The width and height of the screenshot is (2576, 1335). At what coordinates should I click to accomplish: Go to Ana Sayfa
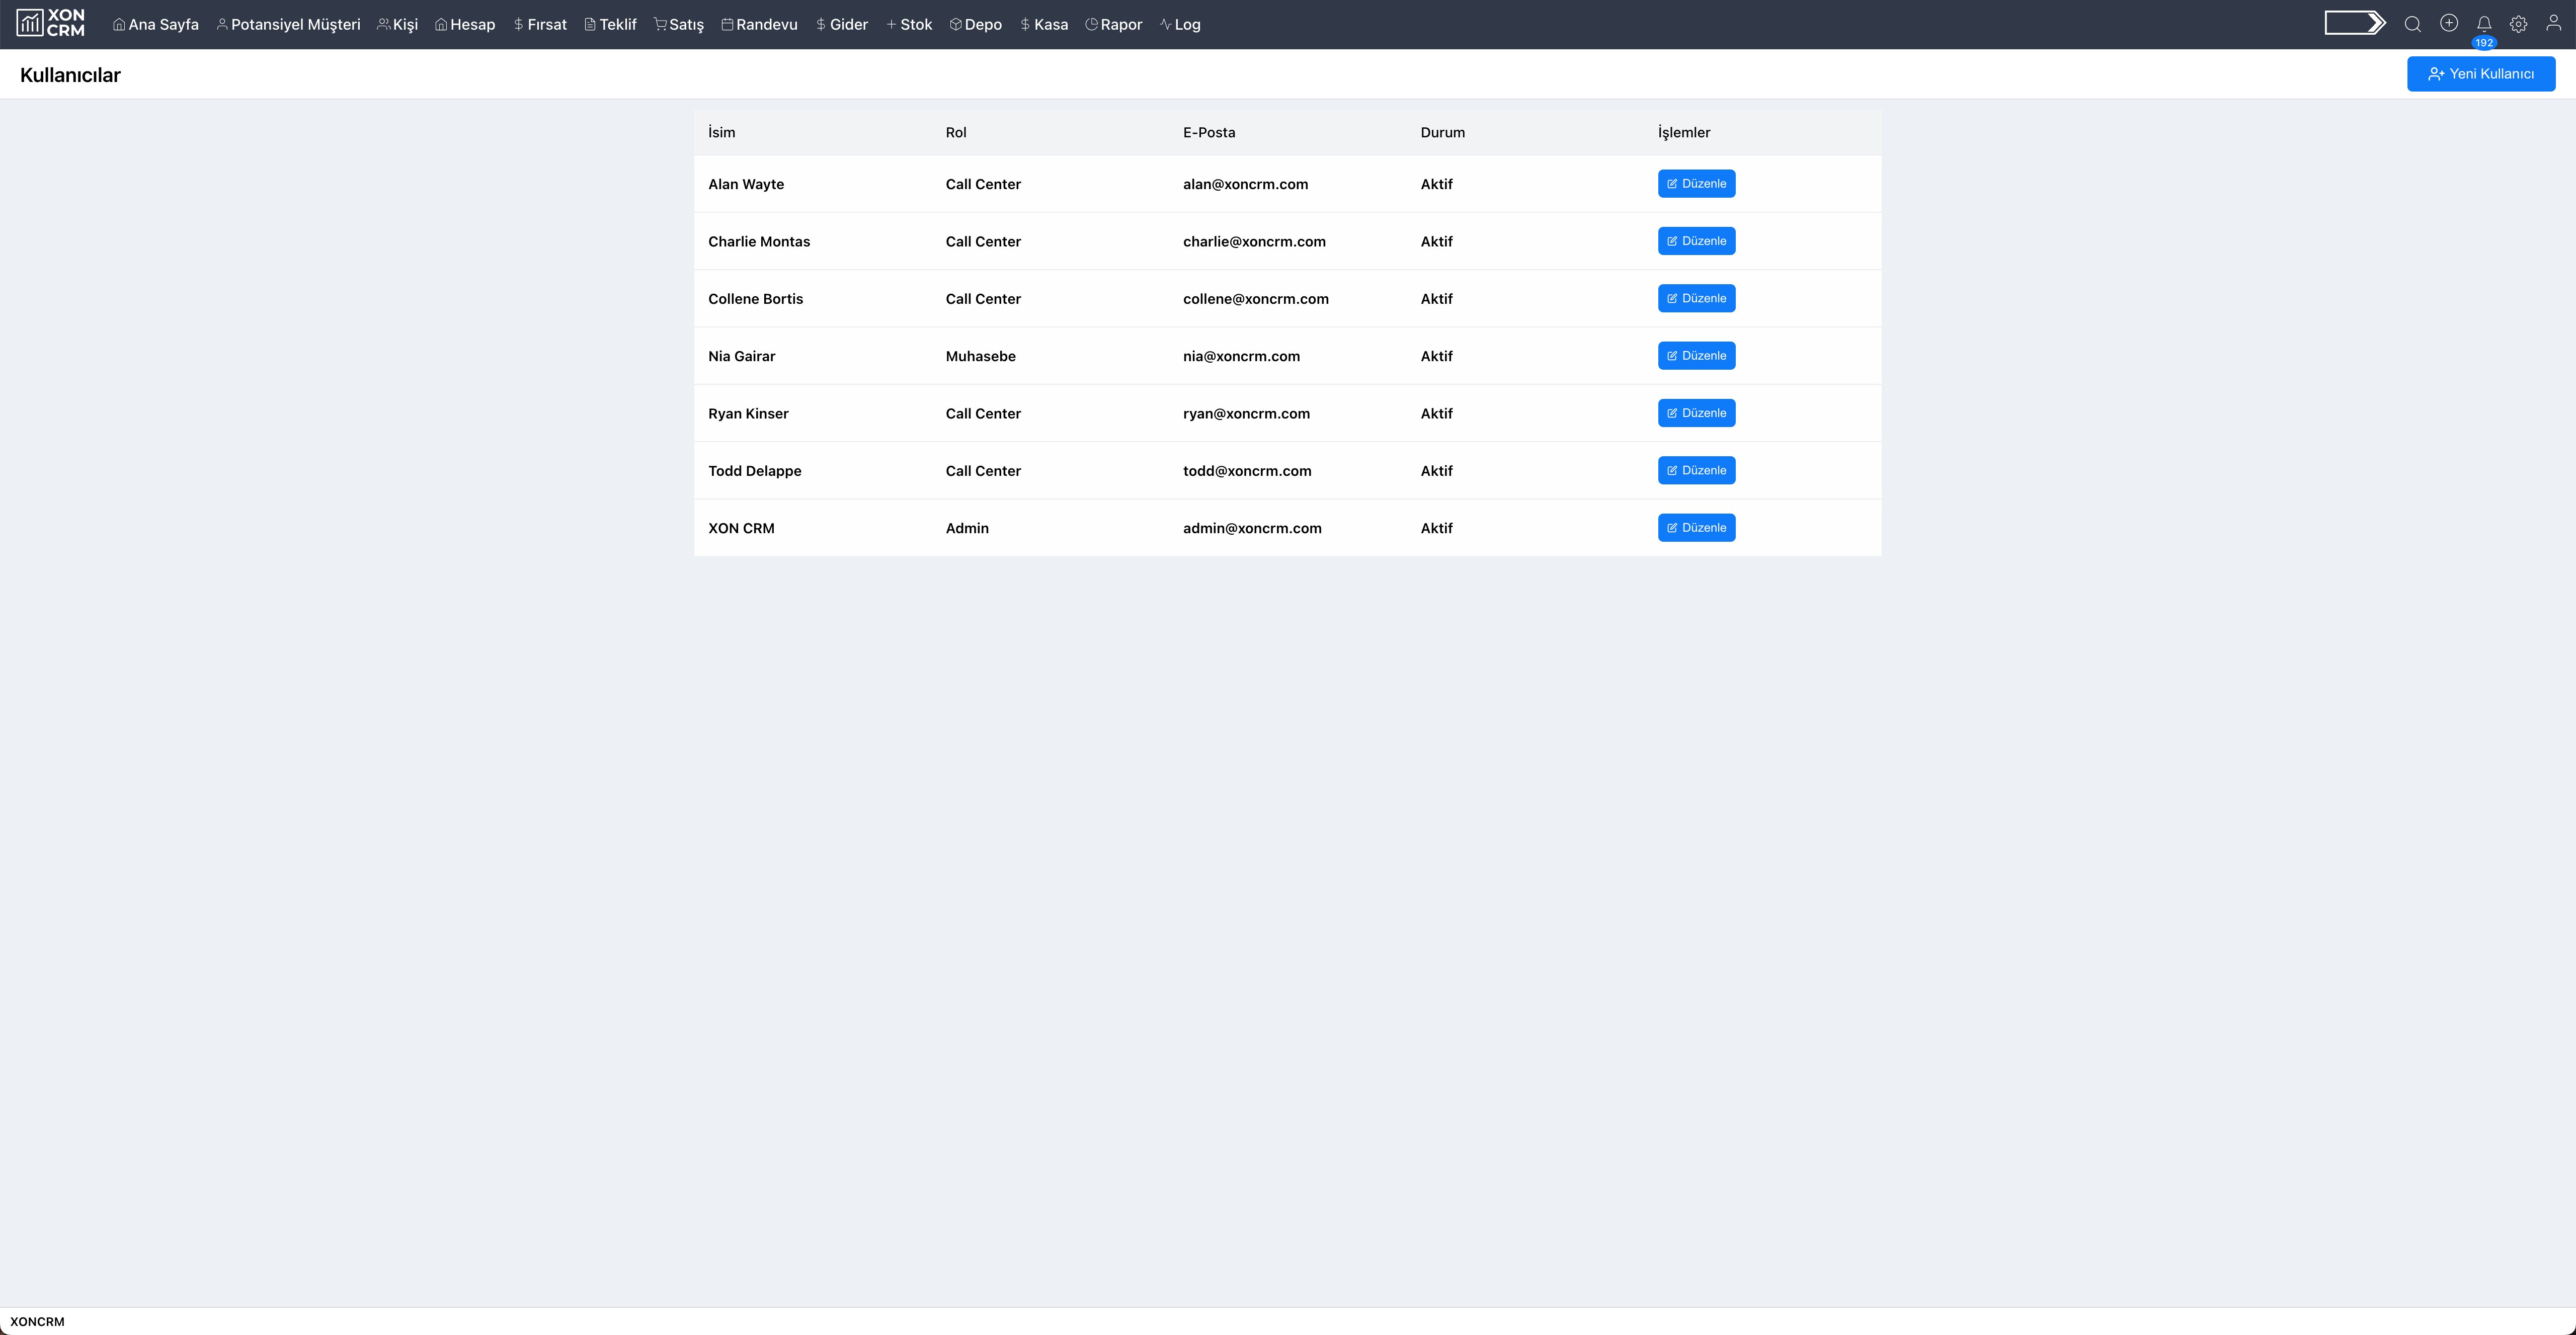[156, 24]
